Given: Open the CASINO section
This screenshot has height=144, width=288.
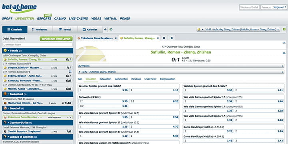Looking at the screenshot, I should point(60,18).
